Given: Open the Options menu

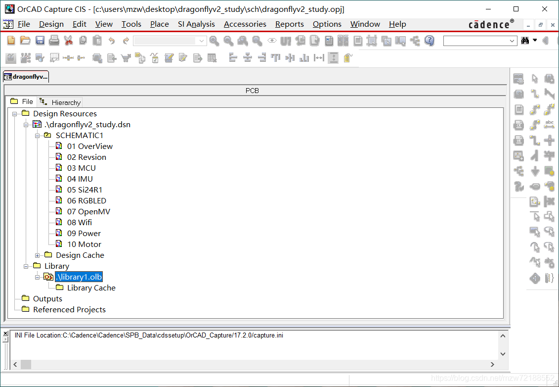Looking at the screenshot, I should [x=327, y=24].
